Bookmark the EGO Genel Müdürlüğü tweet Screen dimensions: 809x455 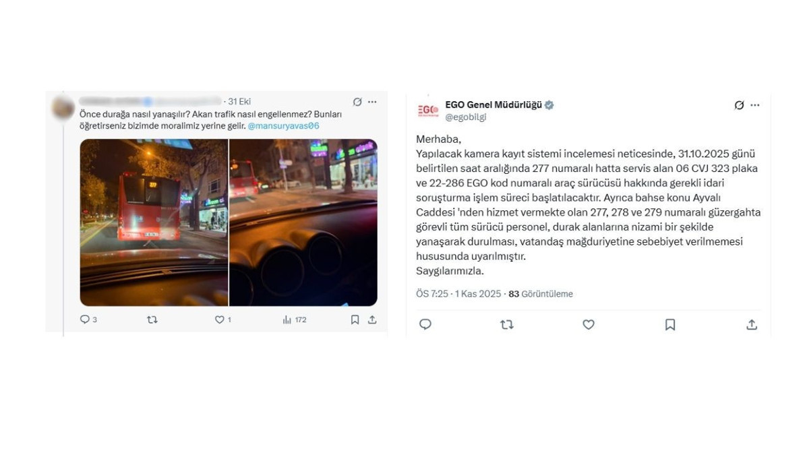pyautogui.click(x=670, y=324)
